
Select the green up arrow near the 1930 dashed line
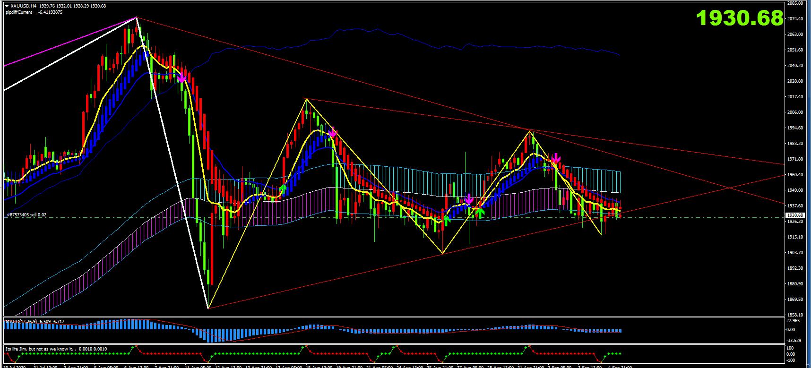coord(446,219)
